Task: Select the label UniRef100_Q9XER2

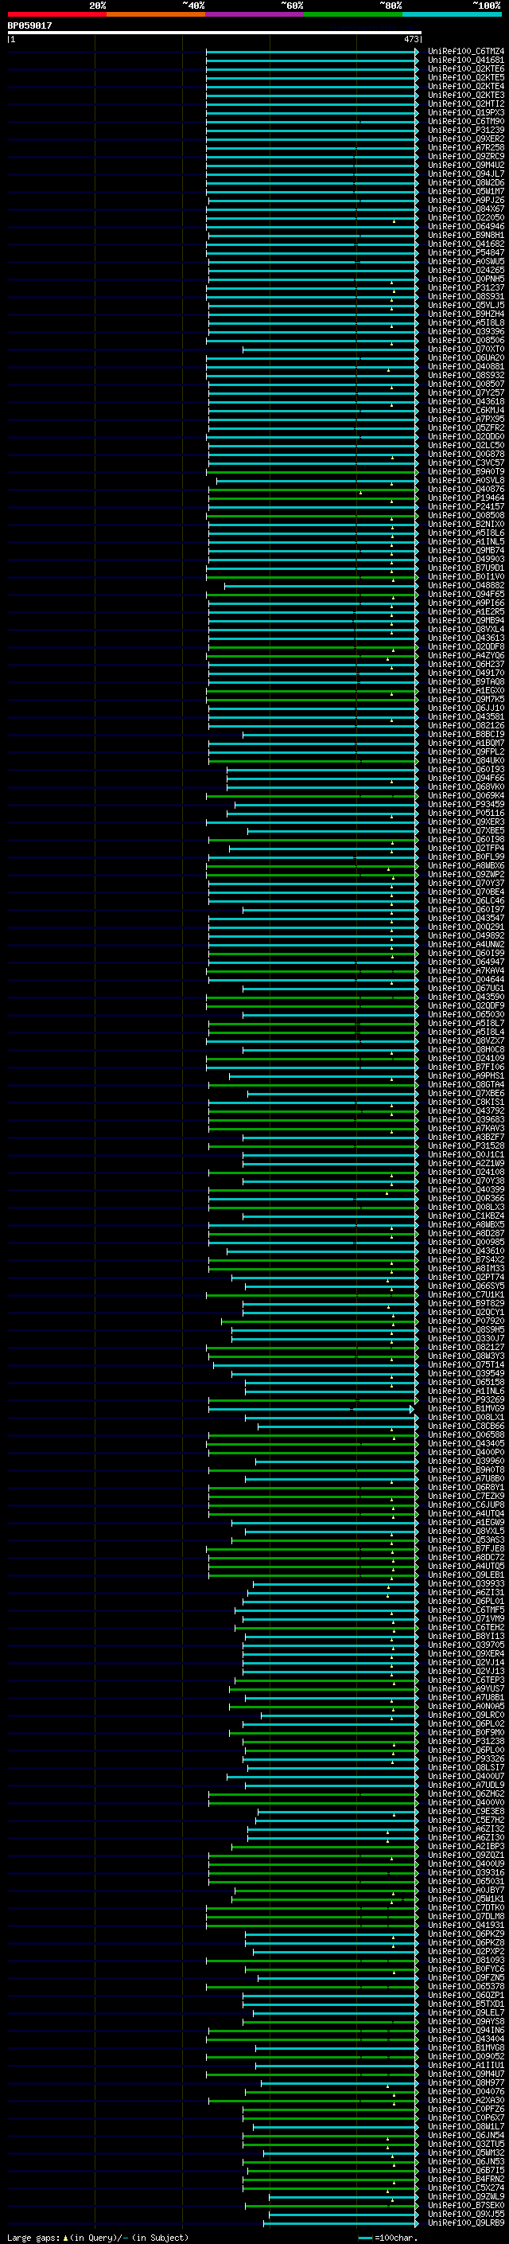Action: point(466,139)
